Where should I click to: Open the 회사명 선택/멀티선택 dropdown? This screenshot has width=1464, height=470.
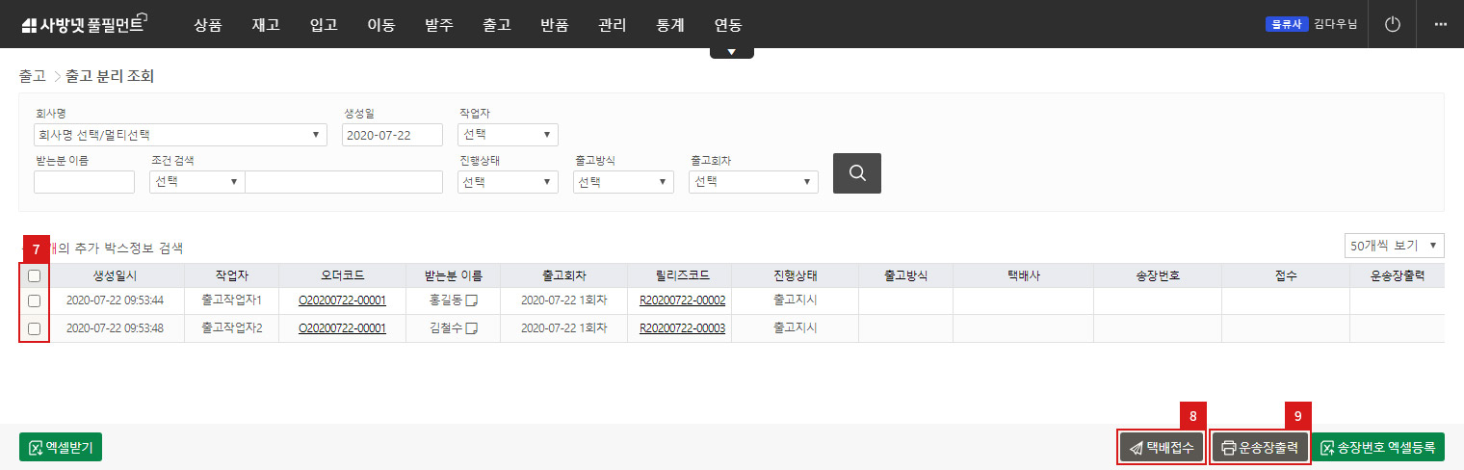pyautogui.click(x=180, y=135)
